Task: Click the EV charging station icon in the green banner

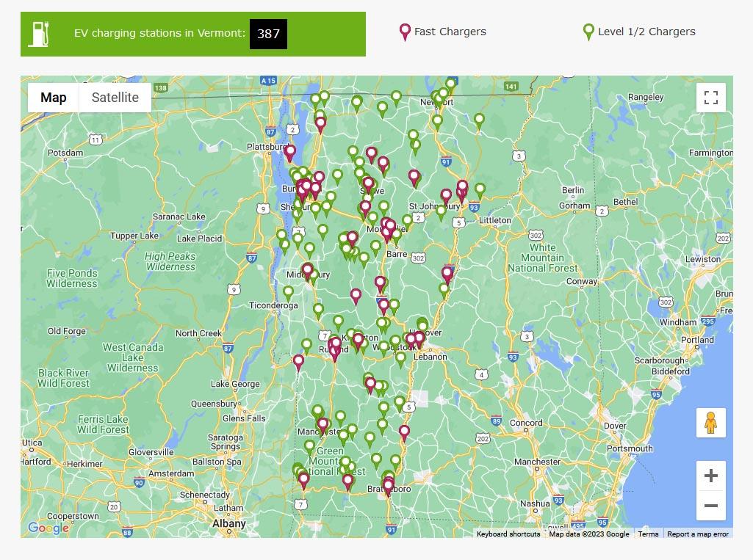Action: coord(38,34)
